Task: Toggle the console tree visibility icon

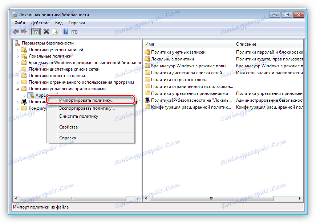Action: pos(35,31)
